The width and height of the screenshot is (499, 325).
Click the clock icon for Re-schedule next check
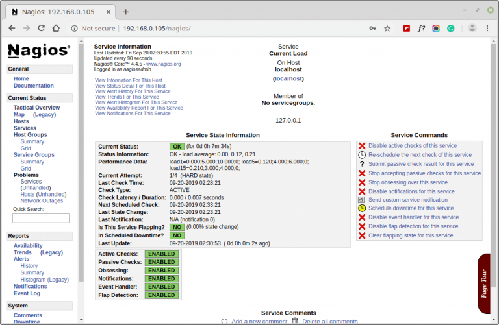pyautogui.click(x=362, y=155)
